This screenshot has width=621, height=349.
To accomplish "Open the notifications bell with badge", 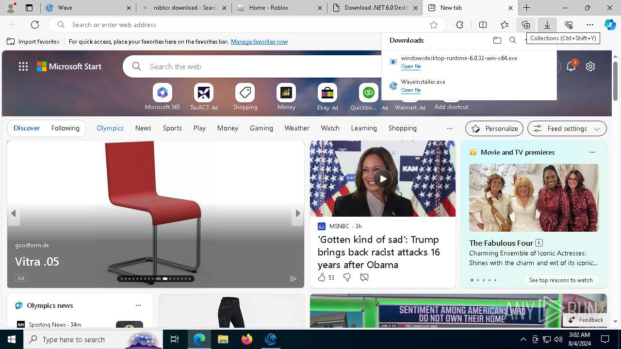I will (x=571, y=66).
